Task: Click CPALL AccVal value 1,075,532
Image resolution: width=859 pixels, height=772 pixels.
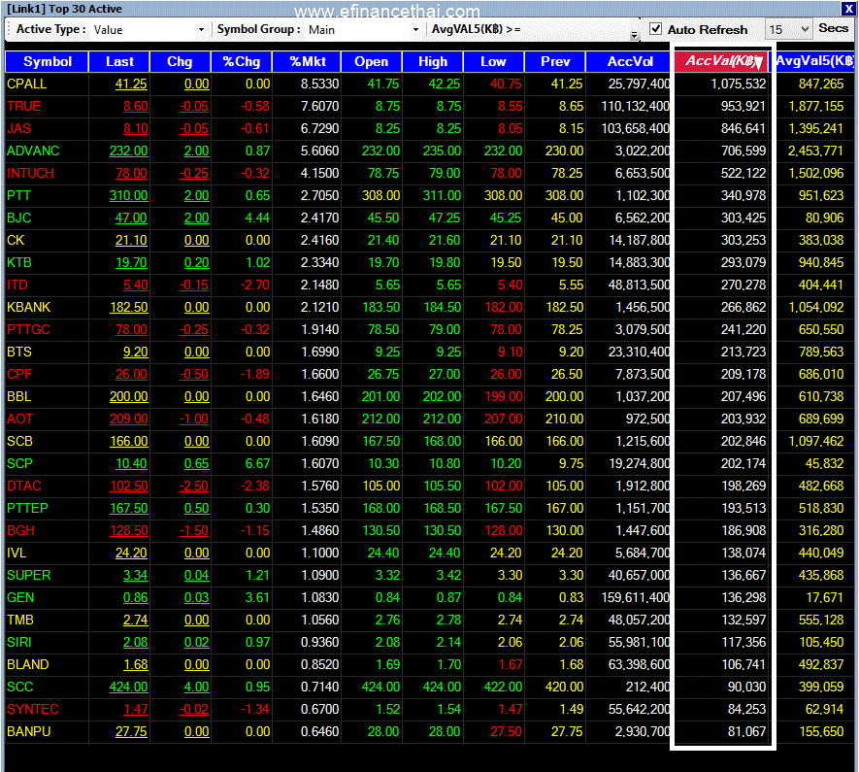Action: 738,84
